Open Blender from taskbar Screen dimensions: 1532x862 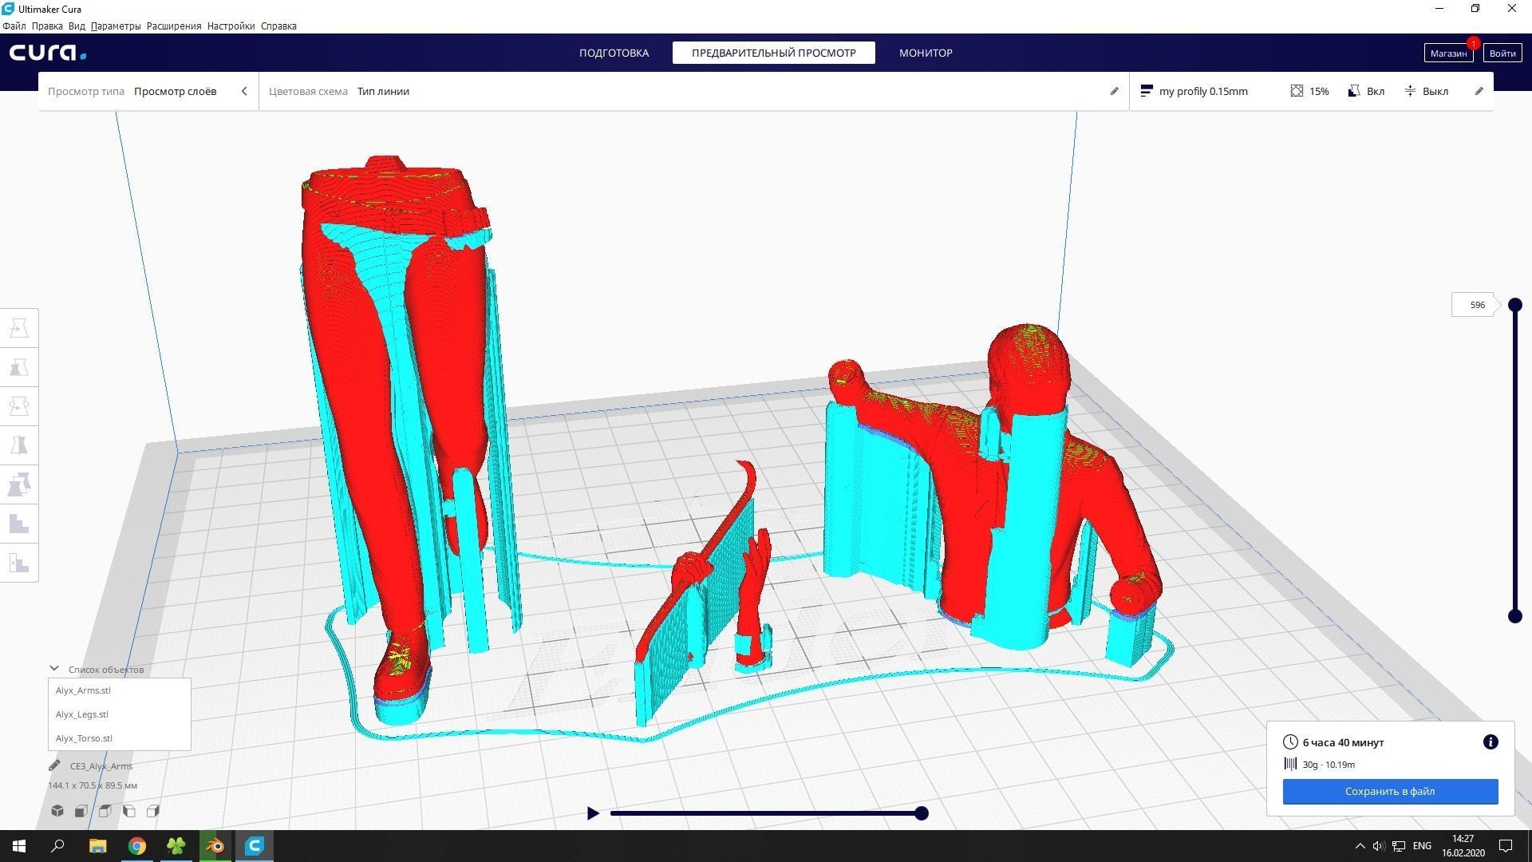pyautogui.click(x=215, y=846)
